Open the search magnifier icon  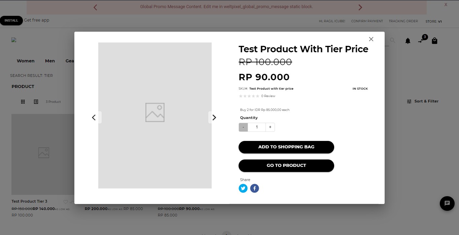[392, 40]
